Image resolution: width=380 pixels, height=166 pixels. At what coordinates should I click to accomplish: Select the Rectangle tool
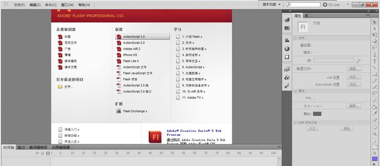pos(375,74)
